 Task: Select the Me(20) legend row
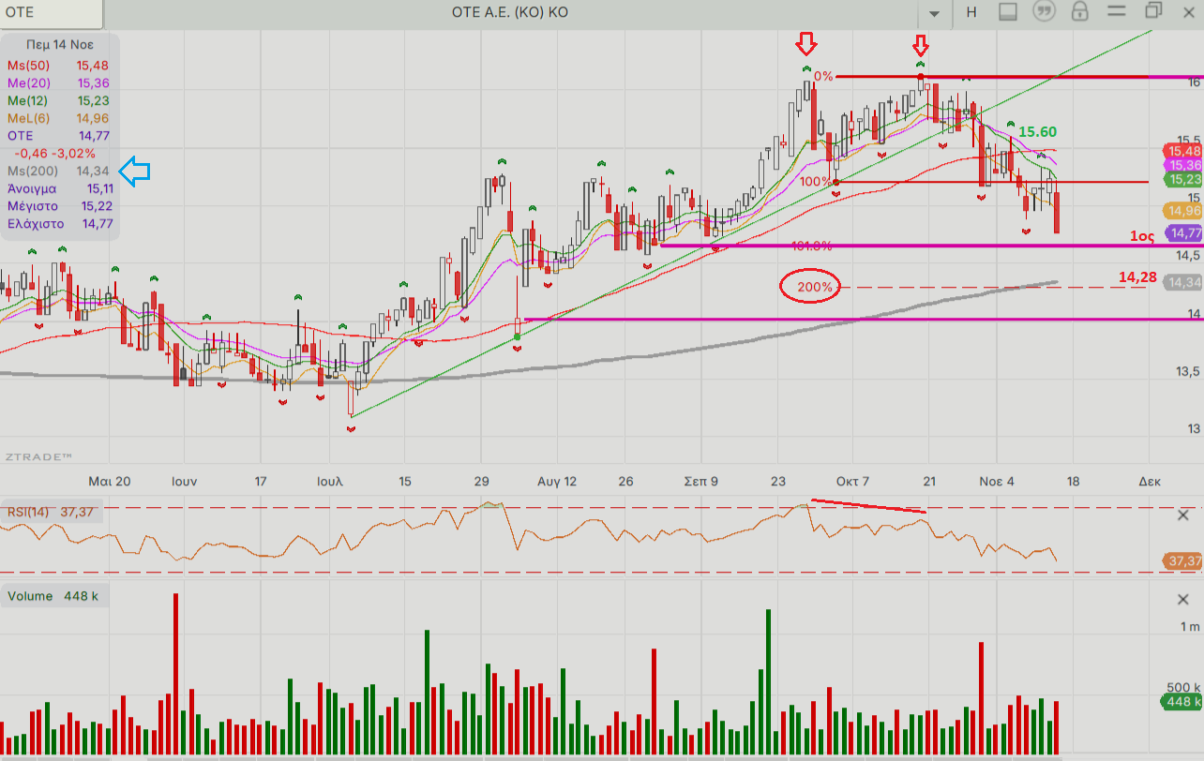point(59,83)
